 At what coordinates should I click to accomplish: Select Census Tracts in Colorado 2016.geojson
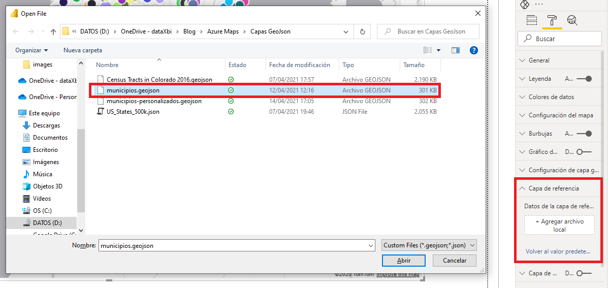point(159,79)
